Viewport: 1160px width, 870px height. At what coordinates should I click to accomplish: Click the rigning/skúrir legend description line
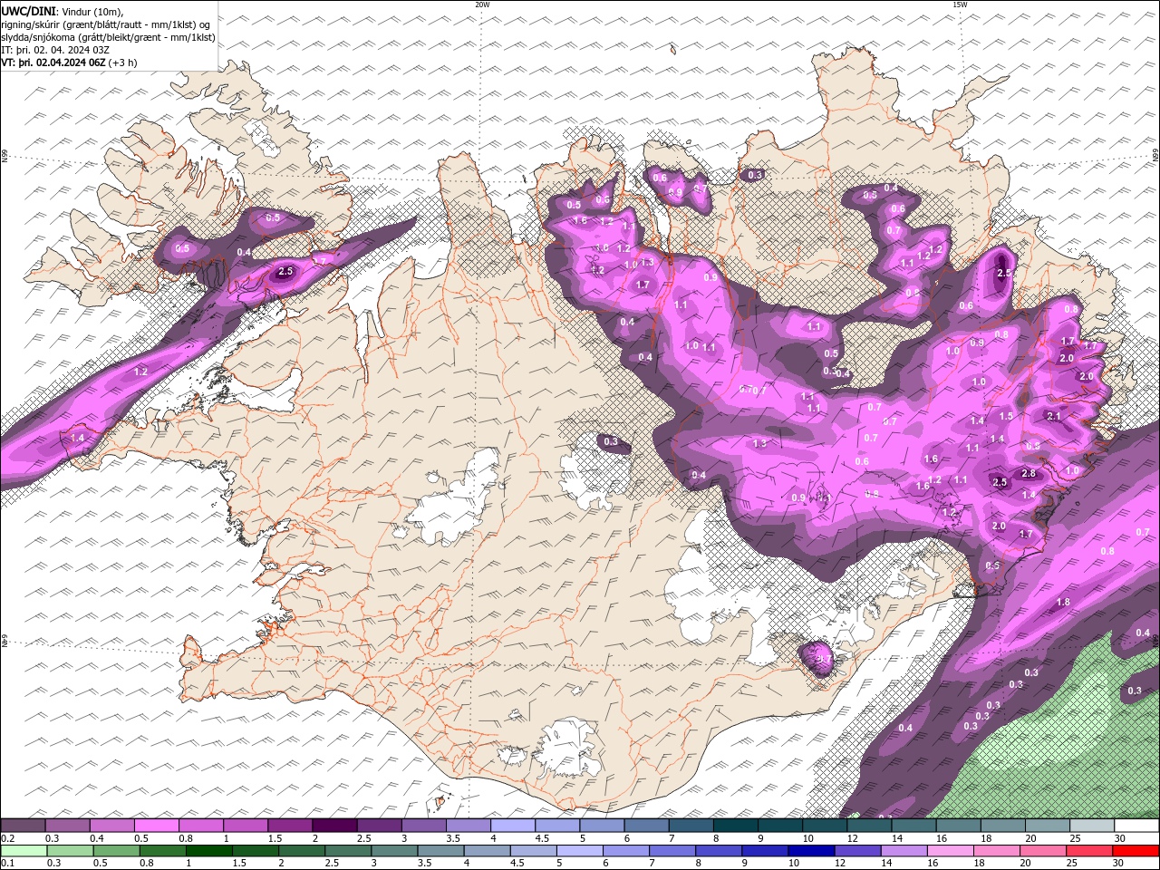coord(104,24)
